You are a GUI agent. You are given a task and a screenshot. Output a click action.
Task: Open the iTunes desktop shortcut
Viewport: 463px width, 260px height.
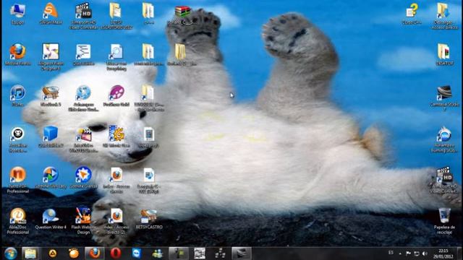click(17, 93)
